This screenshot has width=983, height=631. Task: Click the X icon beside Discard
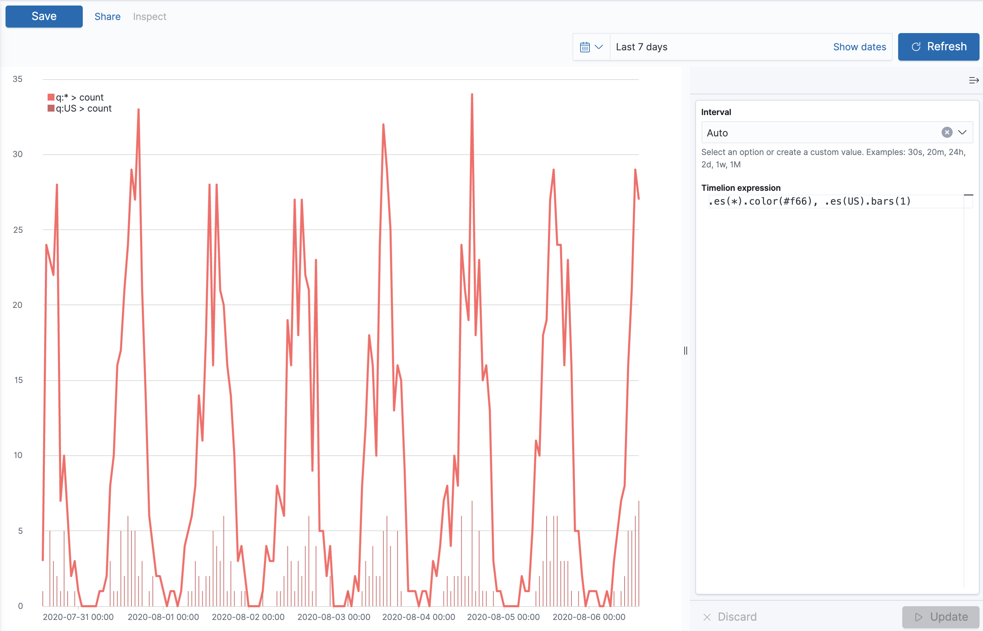click(x=706, y=617)
